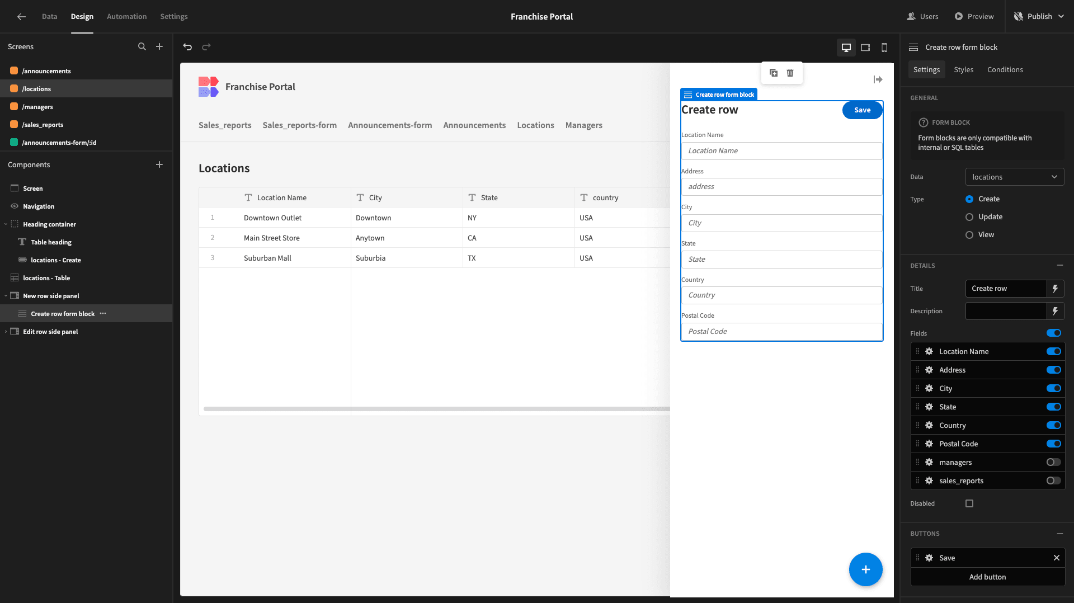The width and height of the screenshot is (1074, 603).
Task: Search screens with magnifier icon
Action: [142, 46]
